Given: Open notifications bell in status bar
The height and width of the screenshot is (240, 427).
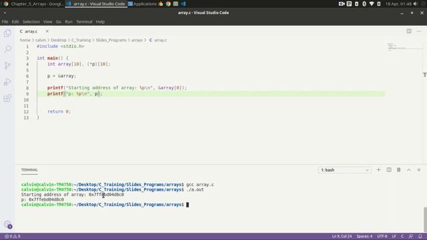Looking at the screenshot, I should [420, 236].
